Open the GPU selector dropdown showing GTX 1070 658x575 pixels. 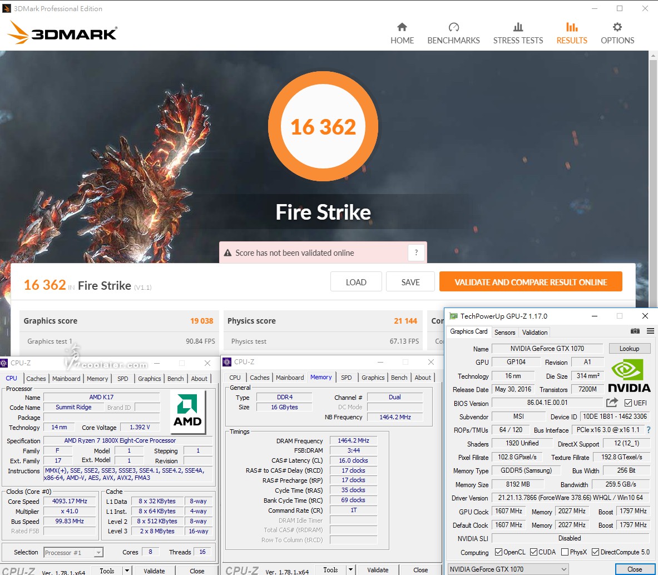(508, 569)
